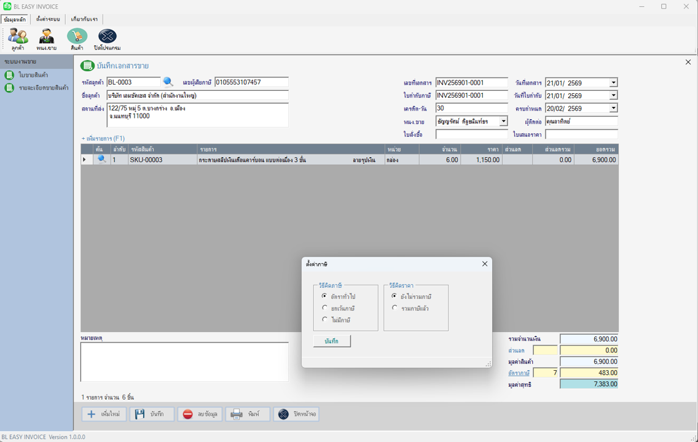
Task: Open the สินค้า (Product) toolbar icon
Action: (77, 39)
